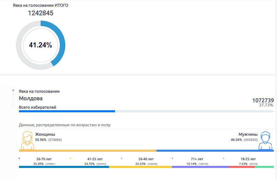Screen dimensions: 277x179
Task: Click the orange woman figure icon
Action: pyautogui.click(x=27, y=141)
